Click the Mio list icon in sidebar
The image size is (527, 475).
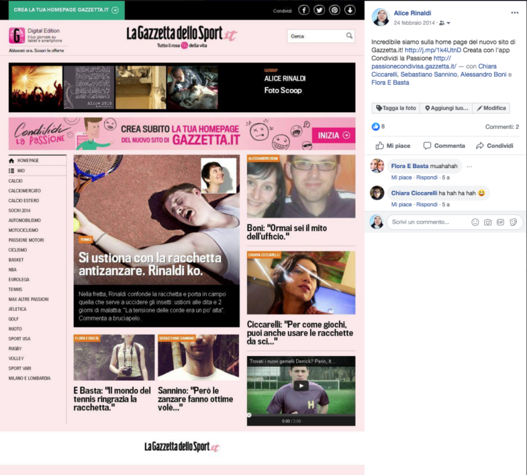click(x=11, y=171)
